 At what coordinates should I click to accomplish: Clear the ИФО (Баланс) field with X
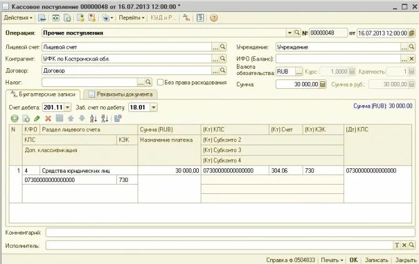[411, 59]
